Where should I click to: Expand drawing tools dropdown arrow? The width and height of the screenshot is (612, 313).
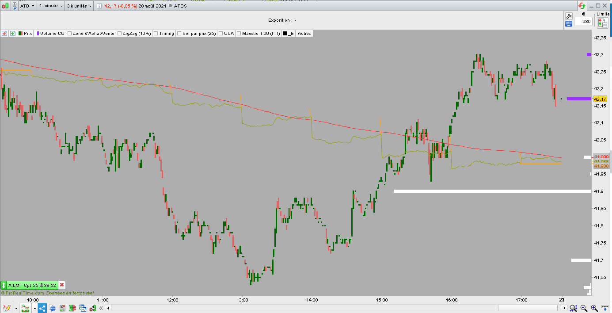[x=16, y=308]
